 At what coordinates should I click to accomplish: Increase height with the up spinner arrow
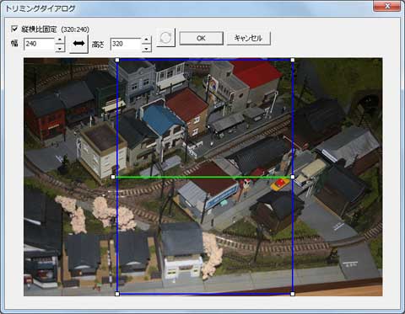coord(146,40)
